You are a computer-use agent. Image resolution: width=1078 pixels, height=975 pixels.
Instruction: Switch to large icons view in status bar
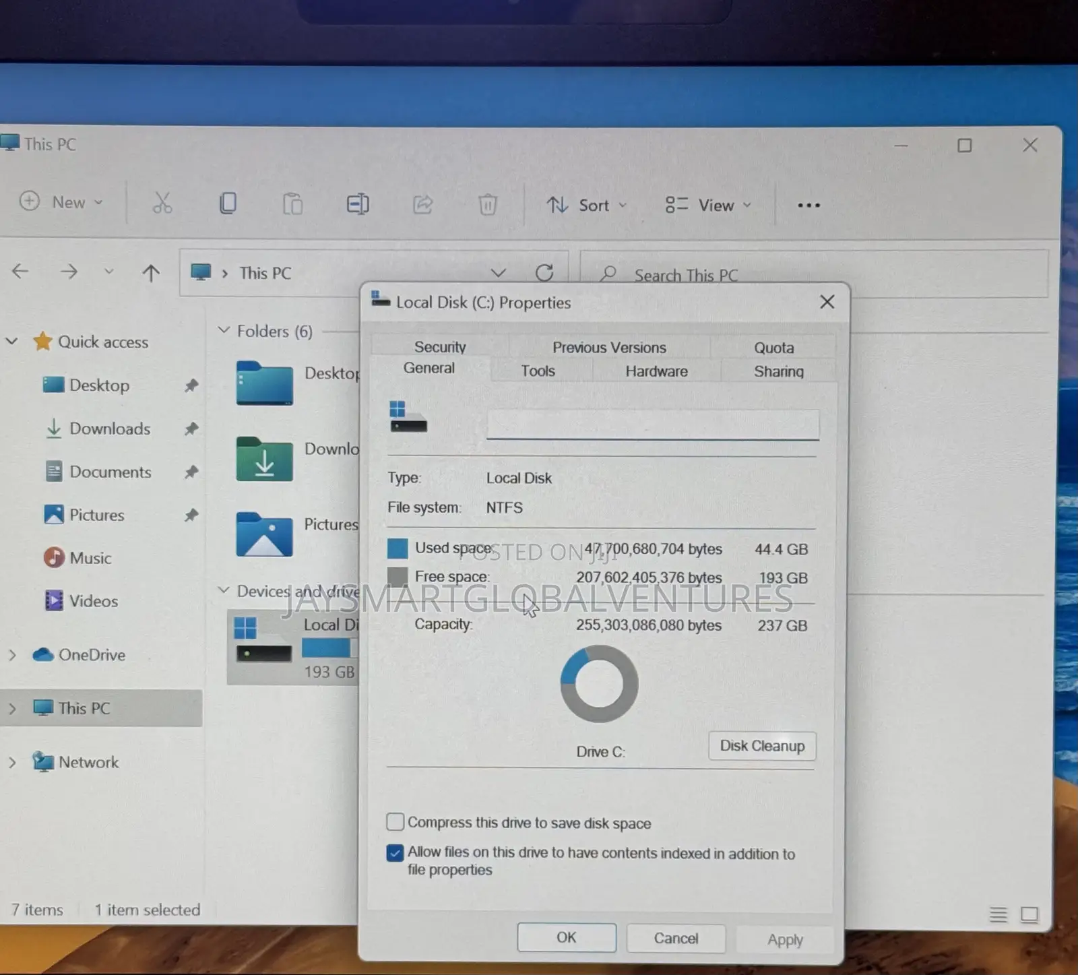pos(1029,914)
